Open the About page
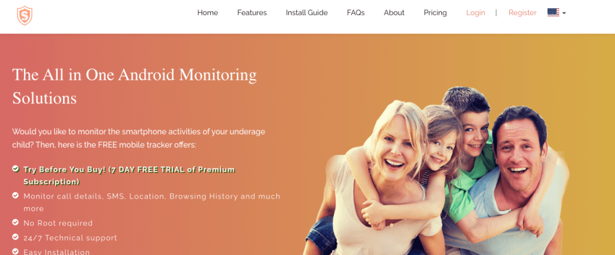The height and width of the screenshot is (255, 615). [394, 13]
